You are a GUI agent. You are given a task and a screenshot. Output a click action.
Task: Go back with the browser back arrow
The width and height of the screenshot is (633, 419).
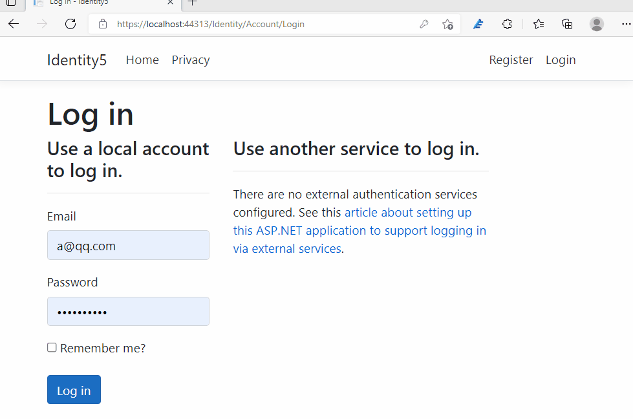point(14,24)
